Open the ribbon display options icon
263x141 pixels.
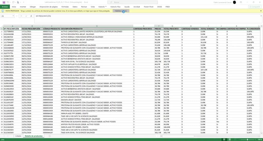[241, 2]
